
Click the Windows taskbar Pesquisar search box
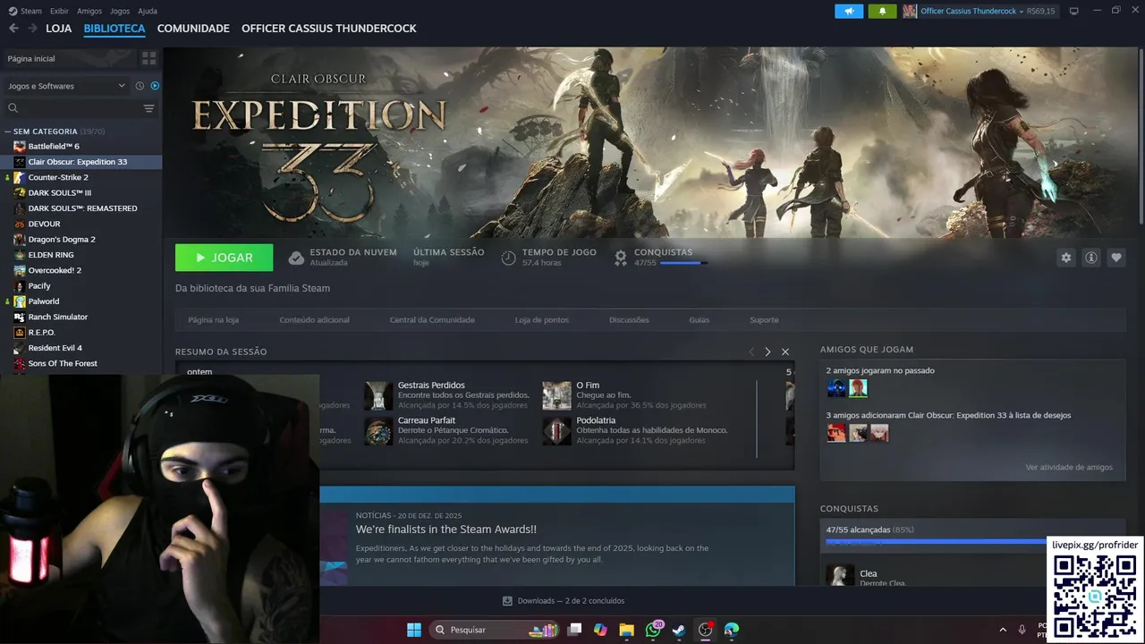495,630
